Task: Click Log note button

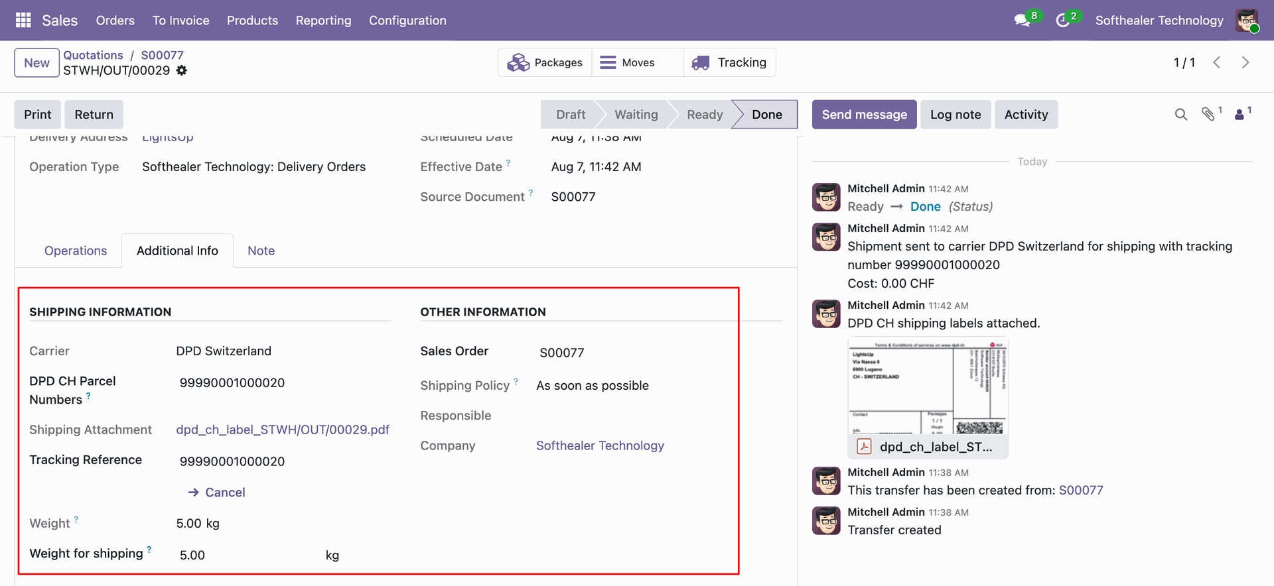Action: pos(955,115)
